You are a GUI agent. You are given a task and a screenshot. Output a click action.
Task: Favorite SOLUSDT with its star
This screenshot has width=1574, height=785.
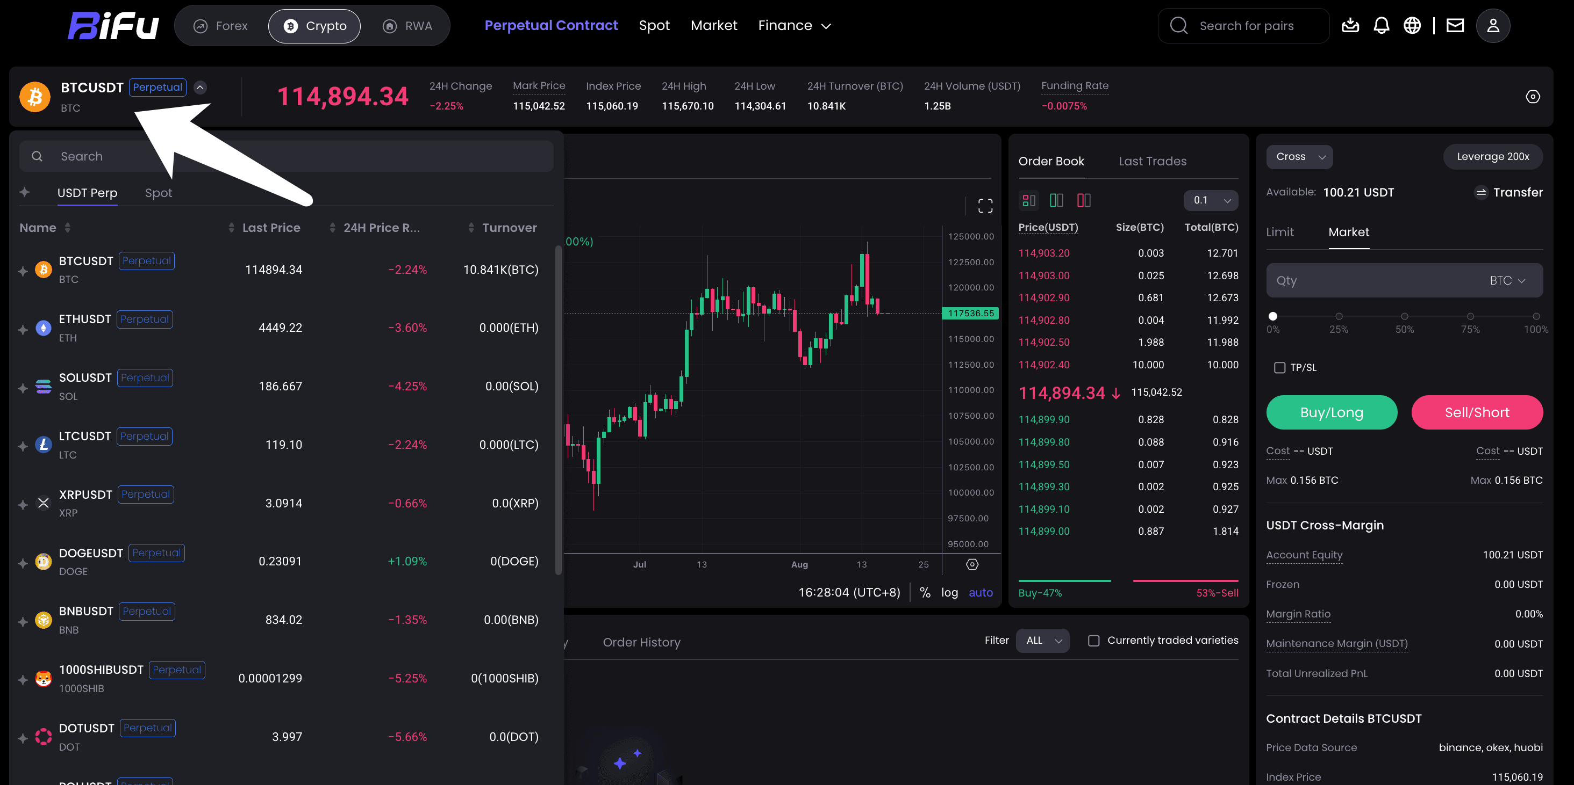click(23, 388)
